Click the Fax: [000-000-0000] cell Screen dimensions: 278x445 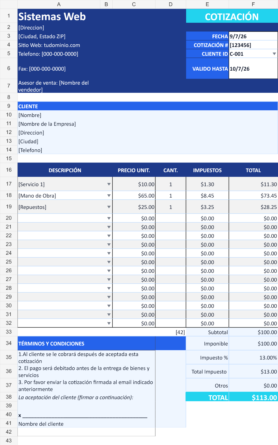(59, 69)
